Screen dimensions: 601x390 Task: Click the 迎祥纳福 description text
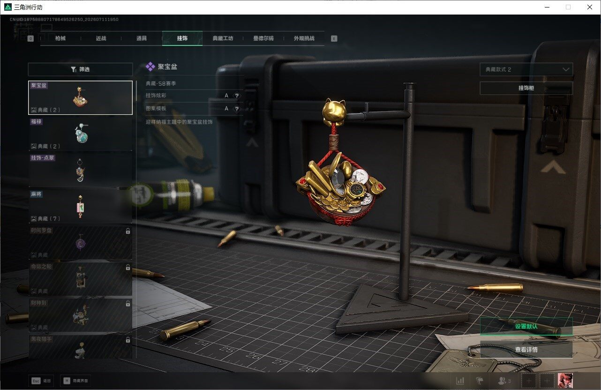pyautogui.click(x=179, y=122)
